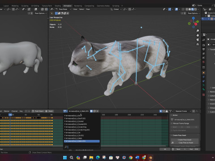Open the Select menu in the viewport header
The width and height of the screenshot is (215, 161).
pyautogui.click(x=82, y=9)
